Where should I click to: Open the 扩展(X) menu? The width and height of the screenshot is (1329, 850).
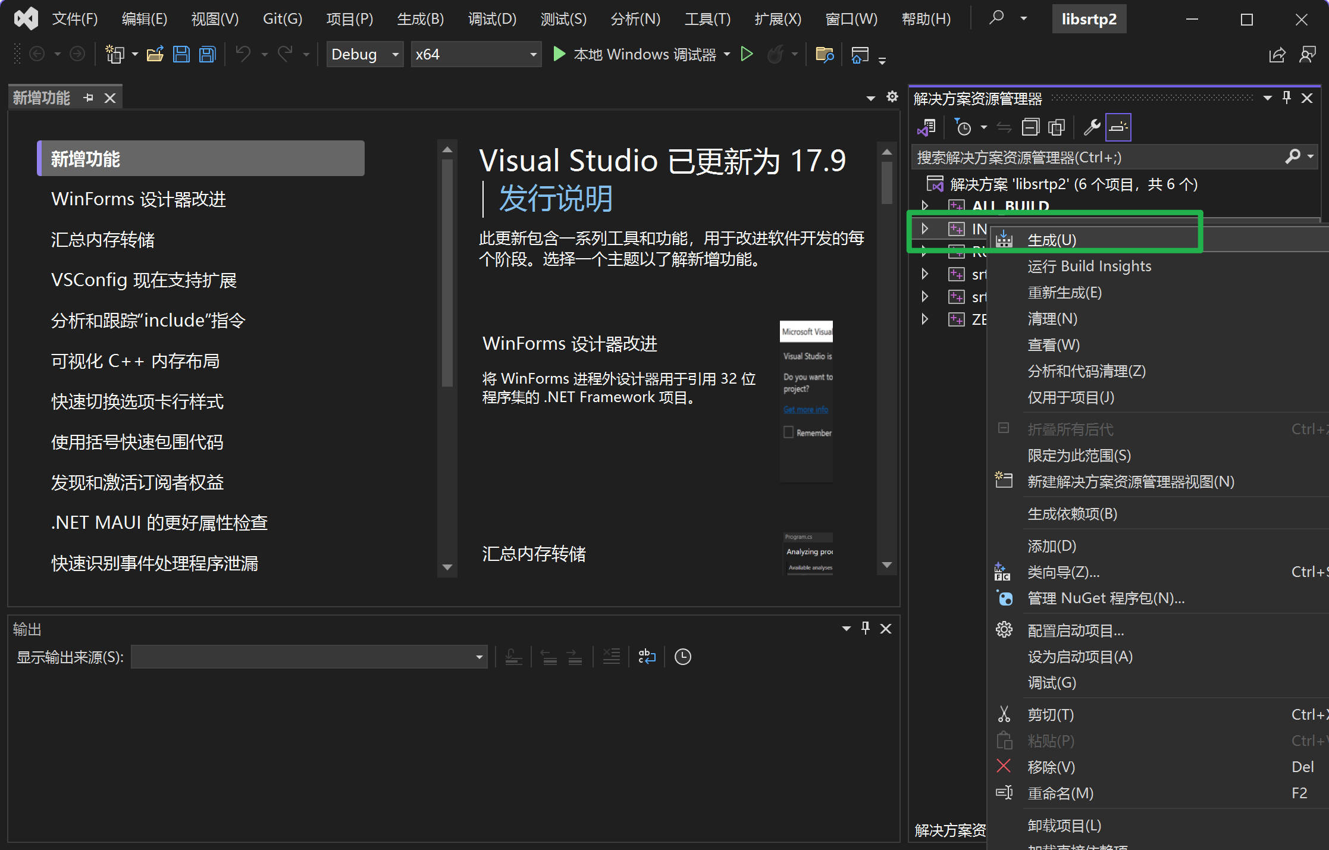(x=777, y=18)
